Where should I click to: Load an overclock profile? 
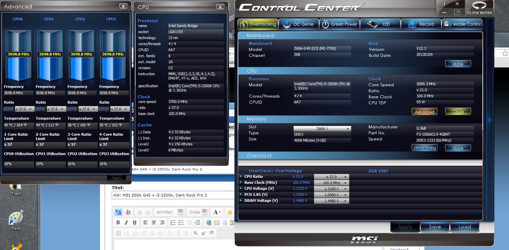tap(465, 227)
